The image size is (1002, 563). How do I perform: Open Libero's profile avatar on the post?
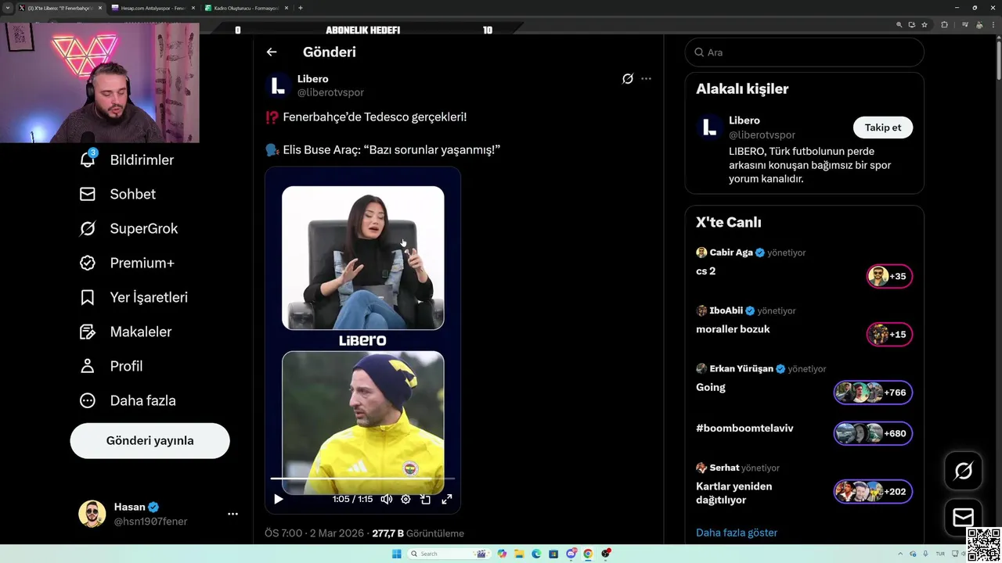(x=277, y=85)
